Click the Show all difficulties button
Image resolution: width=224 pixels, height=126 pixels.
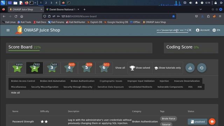click(120, 68)
